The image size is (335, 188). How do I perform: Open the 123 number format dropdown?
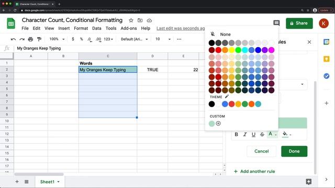108,39
